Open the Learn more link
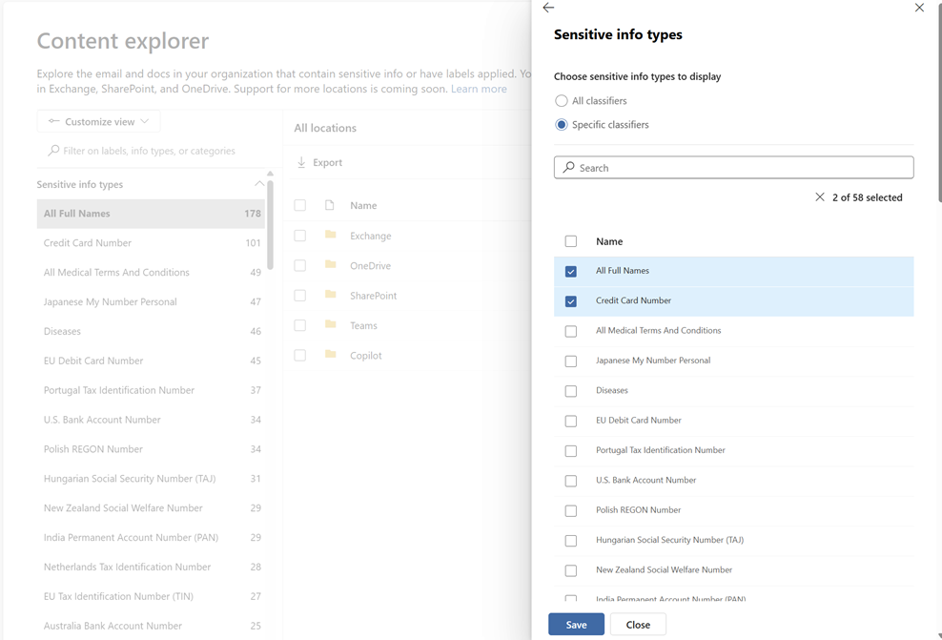This screenshot has width=942, height=640. [x=479, y=88]
